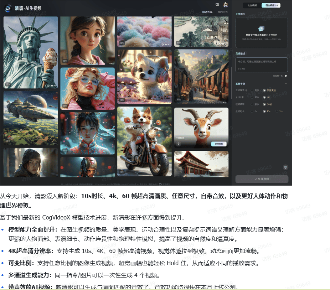Viewport: 330px width, 290px height.
Task: Open the Chinese ink painting village thumbnail
Action: click(201, 32)
